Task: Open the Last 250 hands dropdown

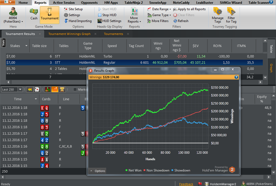Action: [x=20, y=89]
